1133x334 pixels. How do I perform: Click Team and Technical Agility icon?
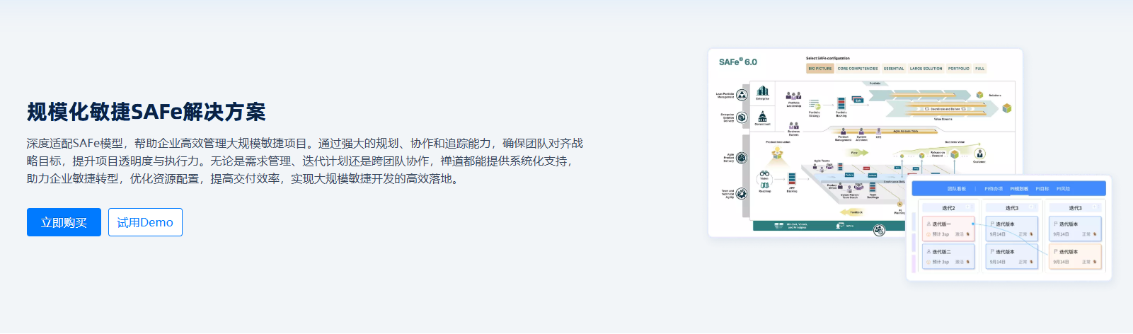coord(742,194)
